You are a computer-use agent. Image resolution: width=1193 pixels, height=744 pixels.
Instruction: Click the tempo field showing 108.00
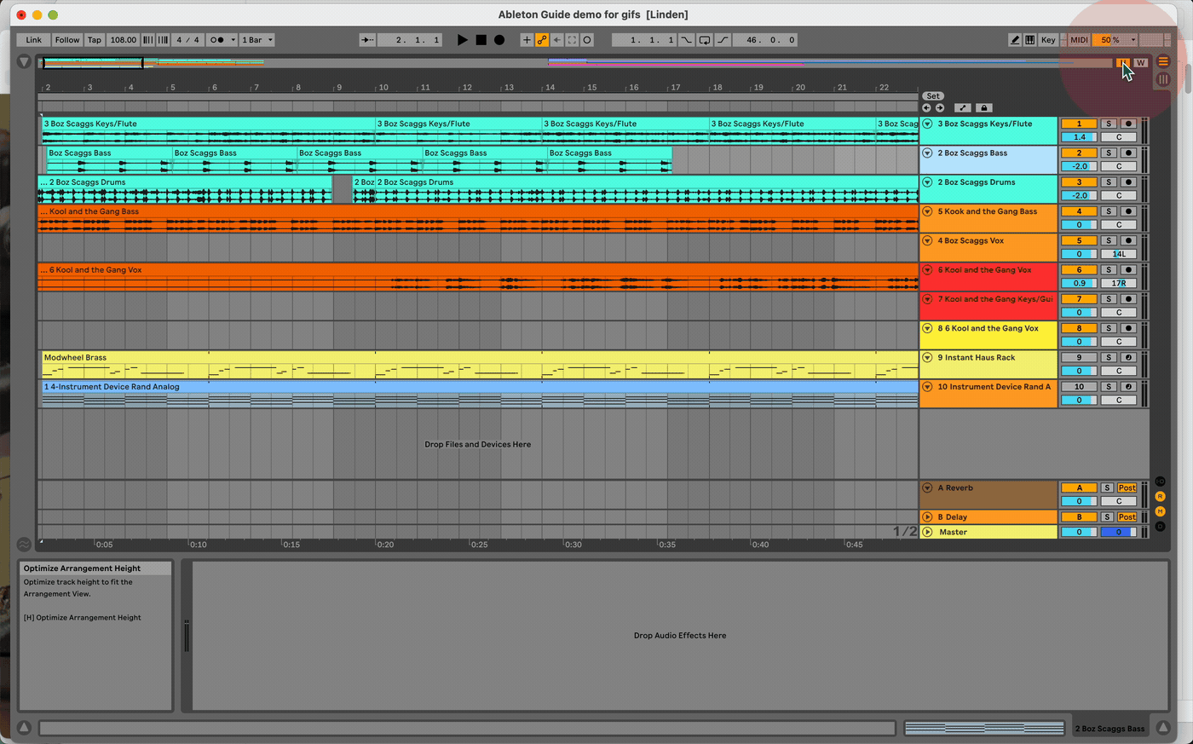coord(124,40)
